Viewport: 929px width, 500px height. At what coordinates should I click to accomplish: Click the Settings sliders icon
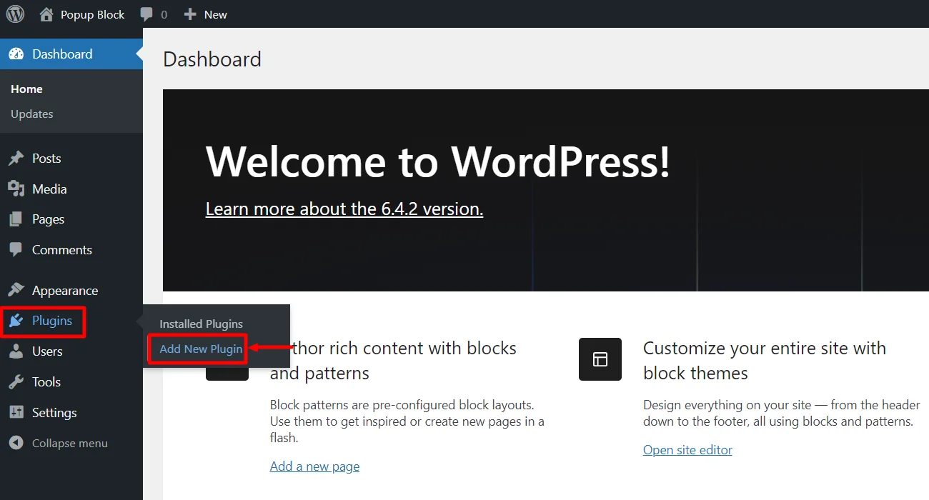coord(16,413)
